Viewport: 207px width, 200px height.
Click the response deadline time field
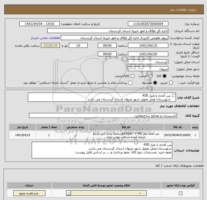pyautogui.click(x=107, y=45)
